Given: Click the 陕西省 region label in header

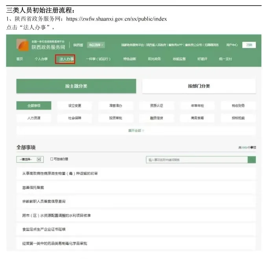Looking at the screenshot, I should (78, 45).
